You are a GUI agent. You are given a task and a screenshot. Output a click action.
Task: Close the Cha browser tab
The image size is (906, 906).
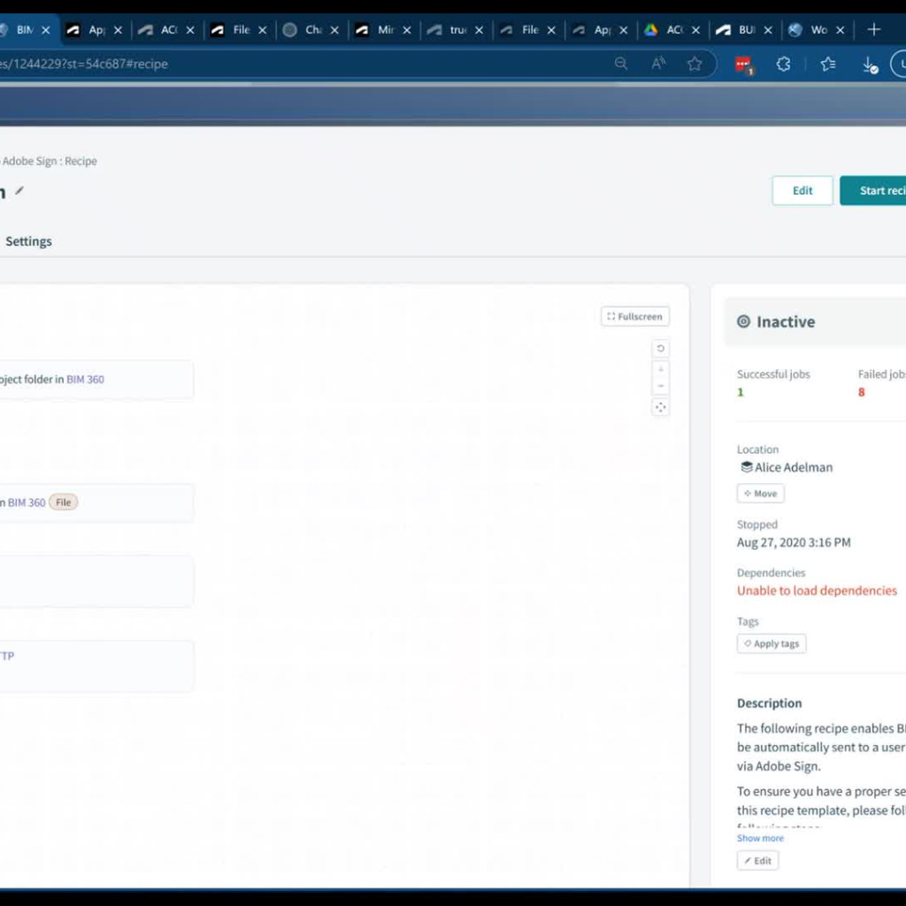coord(334,30)
